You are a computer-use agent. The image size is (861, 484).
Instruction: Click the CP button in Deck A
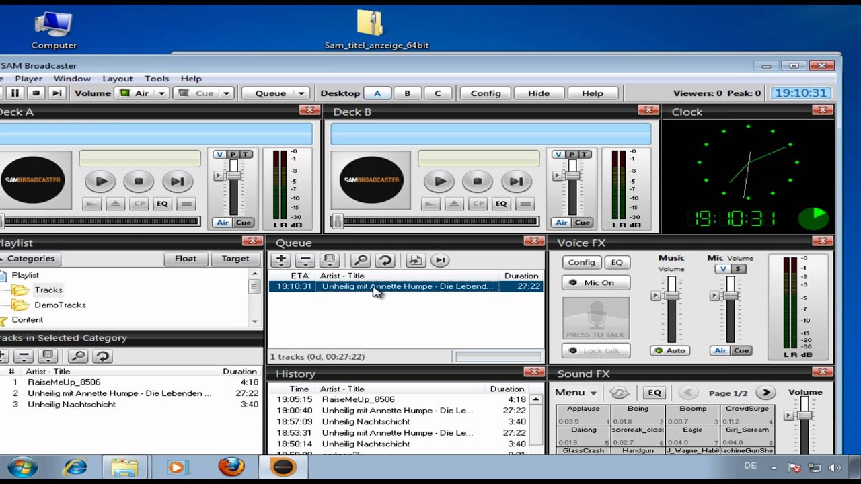pyautogui.click(x=139, y=204)
